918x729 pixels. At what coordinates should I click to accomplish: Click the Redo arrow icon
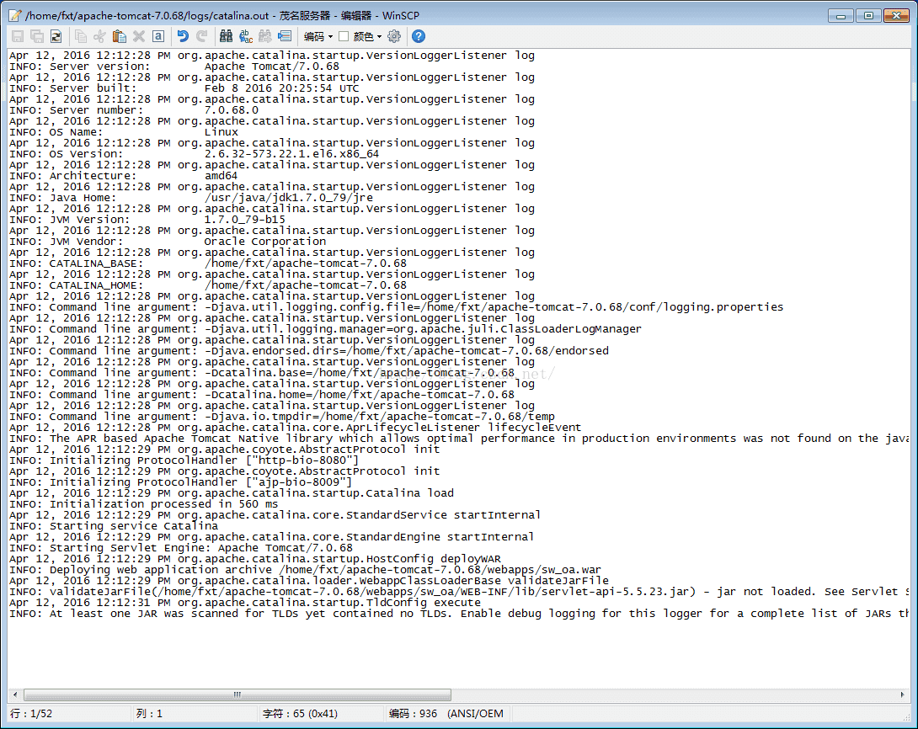202,36
